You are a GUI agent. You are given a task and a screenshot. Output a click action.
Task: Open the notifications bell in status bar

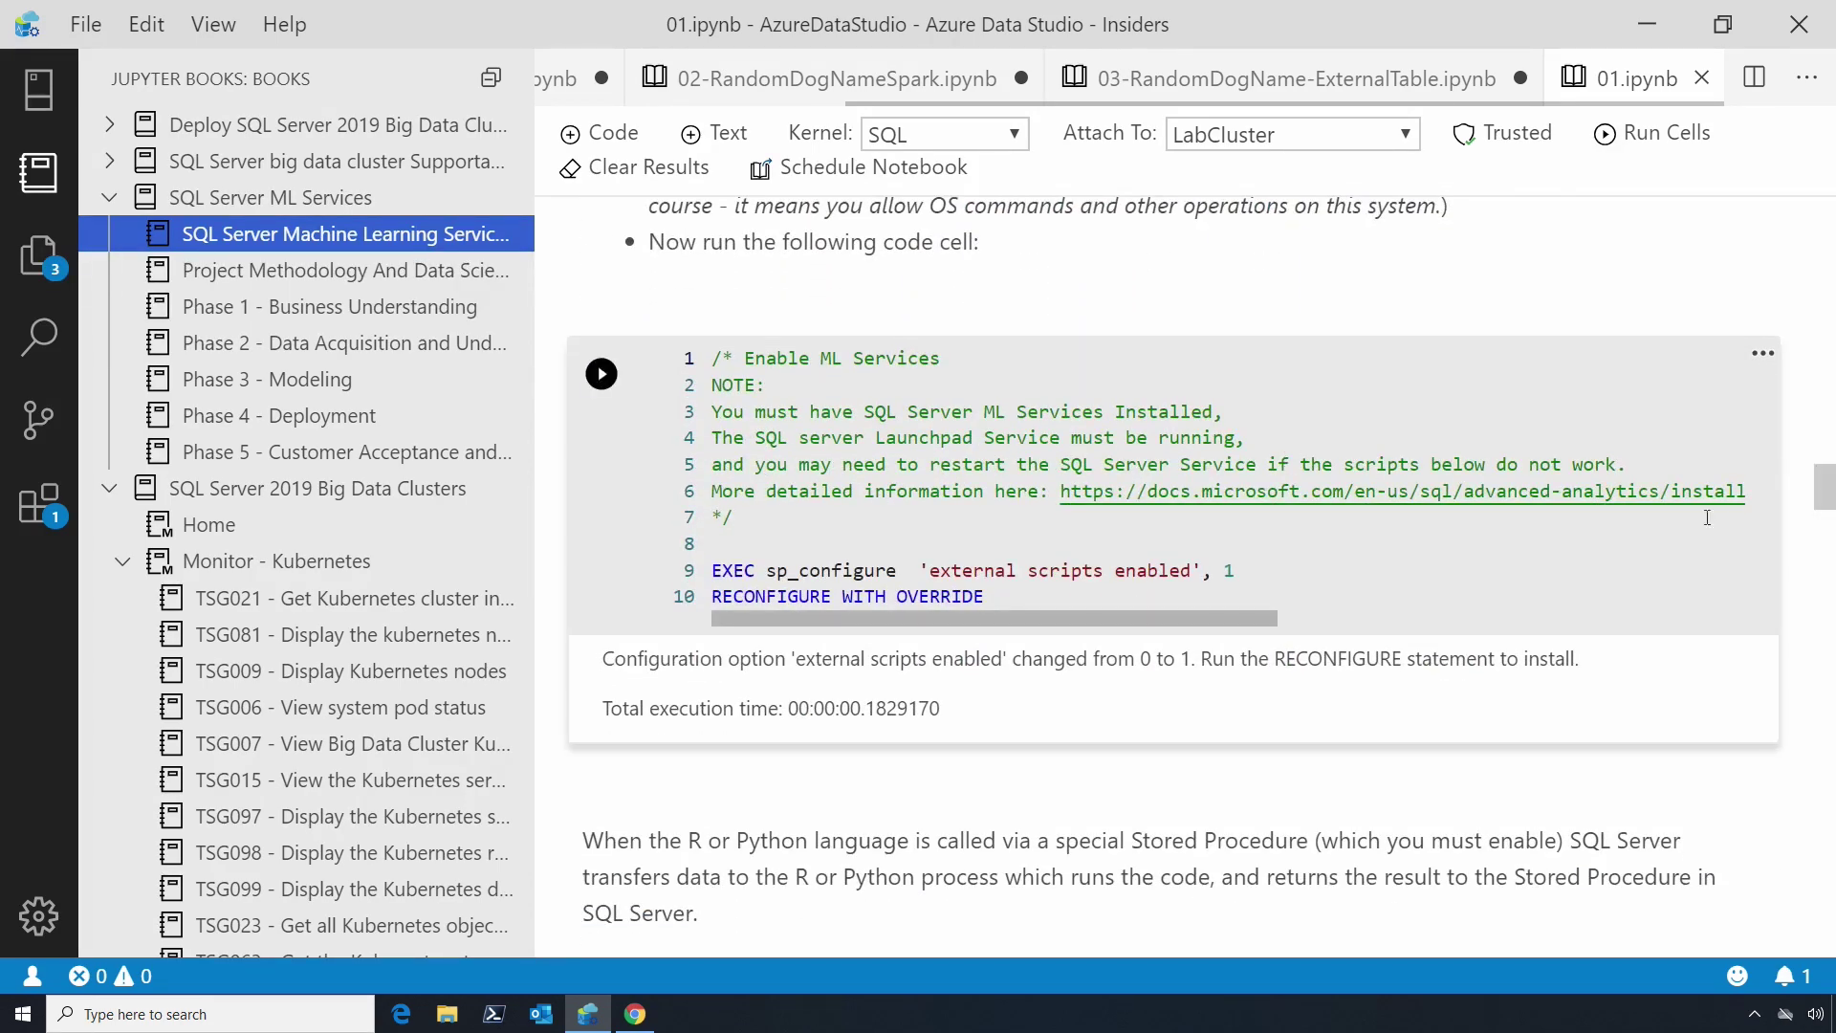(x=1792, y=976)
